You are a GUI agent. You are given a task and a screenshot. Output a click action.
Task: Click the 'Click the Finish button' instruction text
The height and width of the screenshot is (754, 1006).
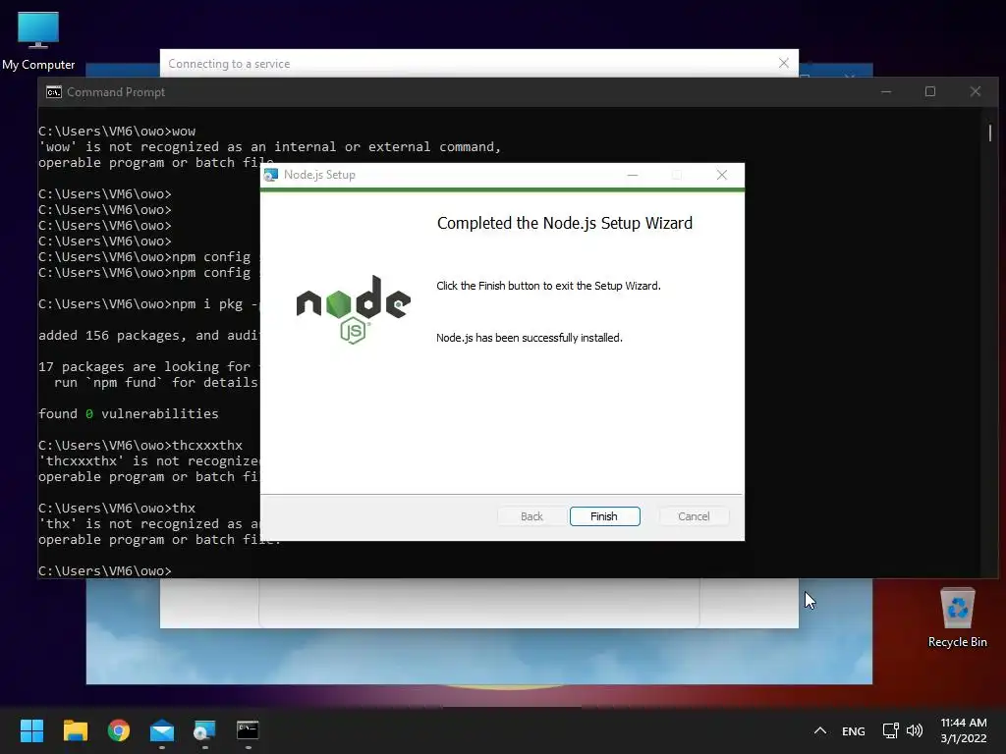coord(548,286)
